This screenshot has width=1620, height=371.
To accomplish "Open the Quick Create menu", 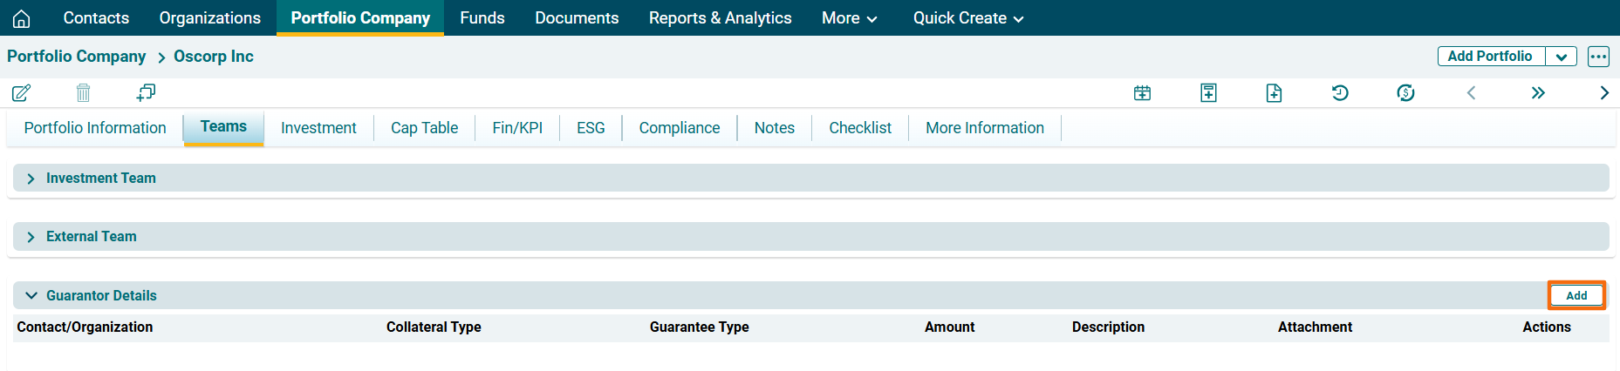I will pos(967,18).
